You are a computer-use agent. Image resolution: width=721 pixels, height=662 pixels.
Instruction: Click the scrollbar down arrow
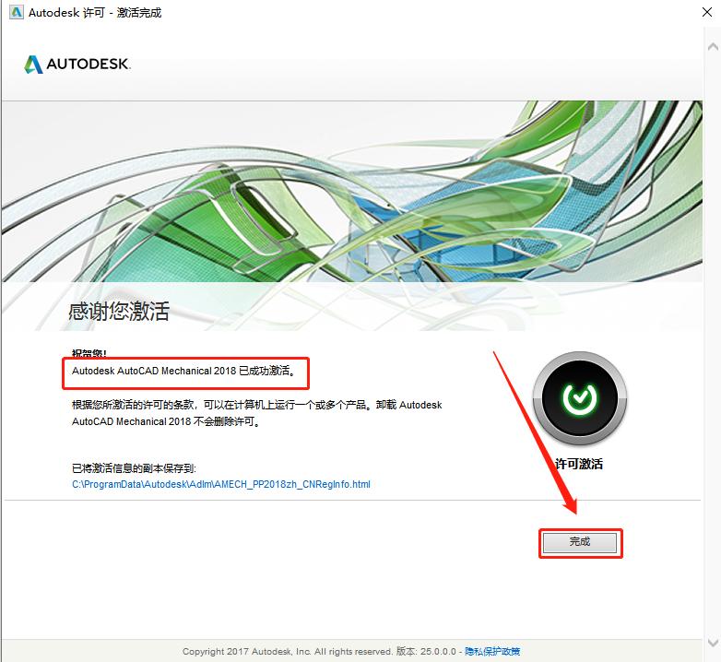tap(713, 642)
